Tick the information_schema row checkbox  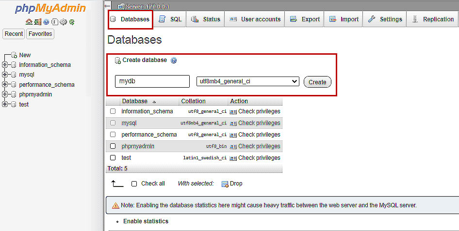point(113,111)
